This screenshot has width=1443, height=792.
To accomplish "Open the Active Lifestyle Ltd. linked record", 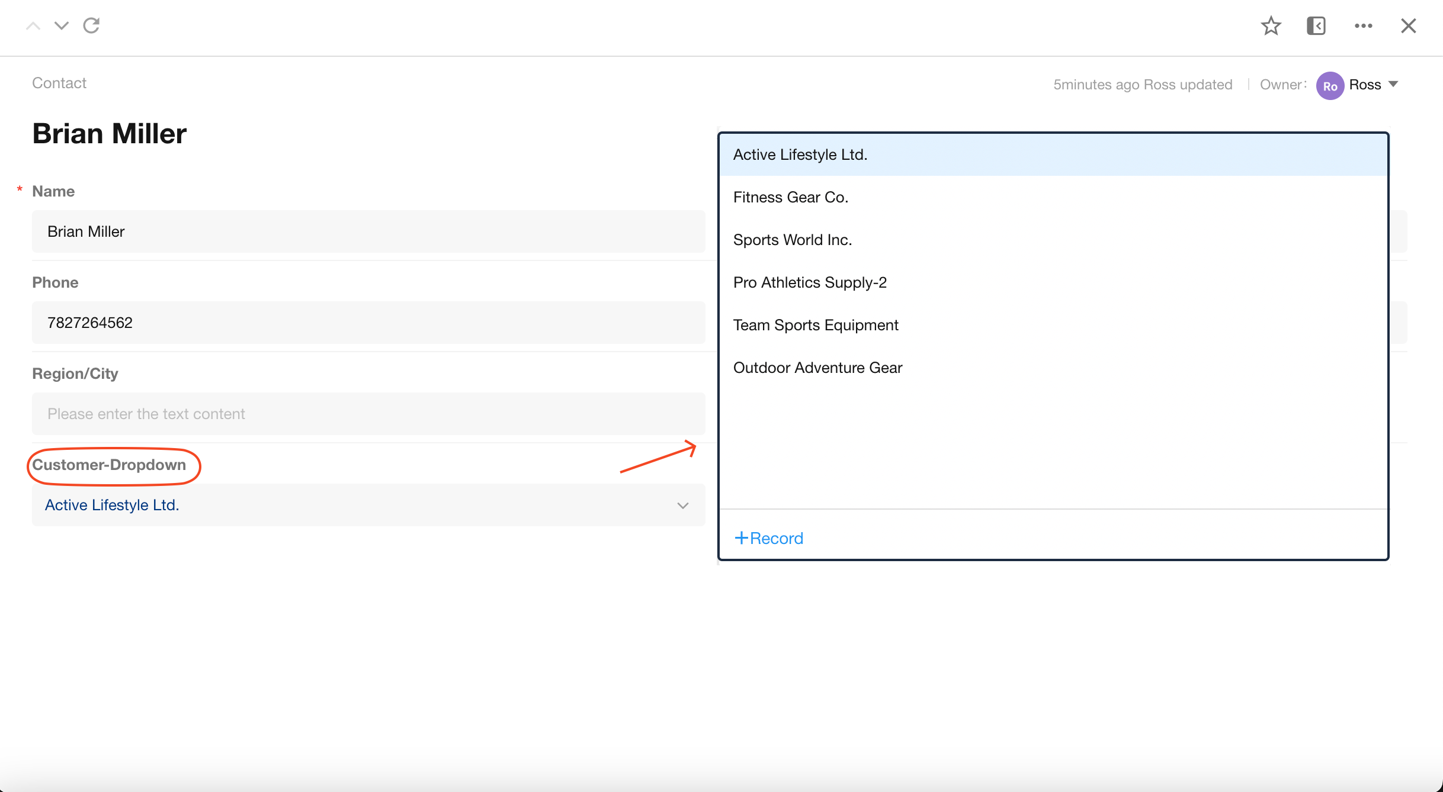I will pyautogui.click(x=112, y=505).
